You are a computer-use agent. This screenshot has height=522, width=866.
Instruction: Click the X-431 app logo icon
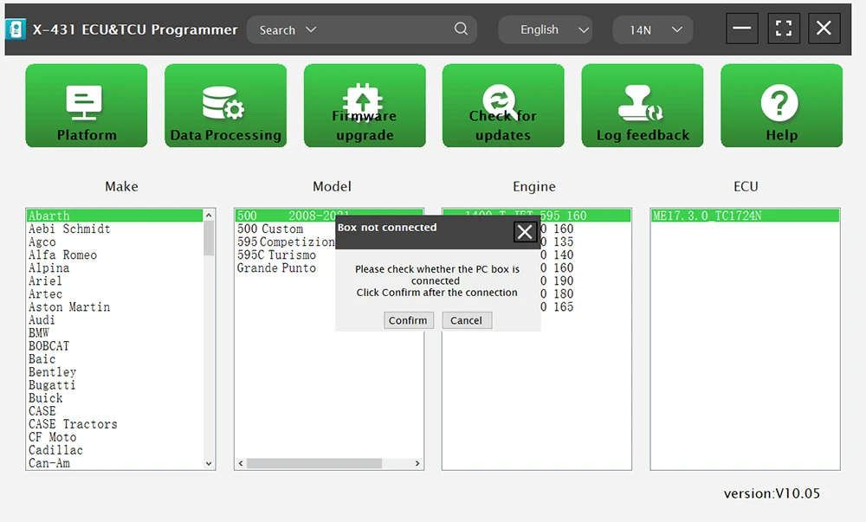coord(16,29)
